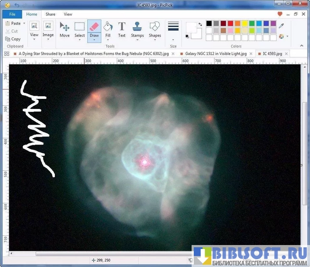
Task: Pick the Text tool
Action: click(121, 29)
